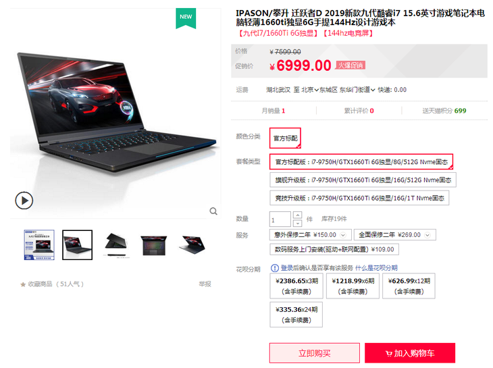Select the open-keyboard top view thumbnail
The height and width of the screenshot is (368, 493).
[x=154, y=245]
